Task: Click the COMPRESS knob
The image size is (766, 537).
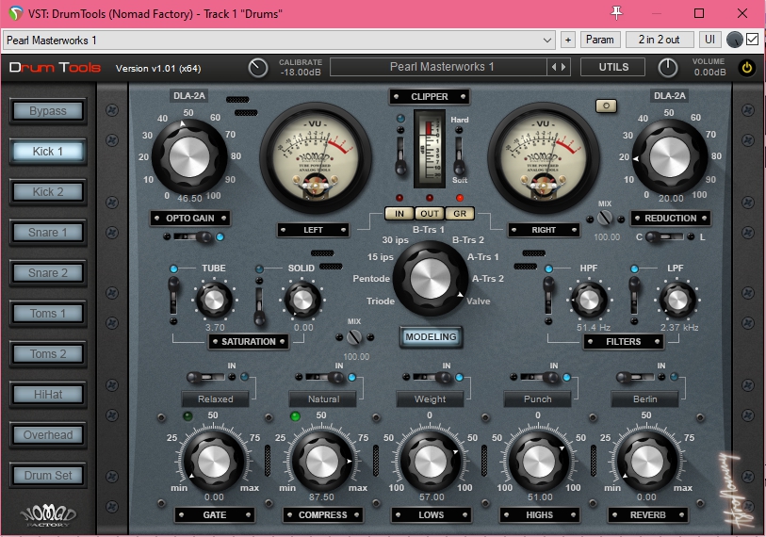Action: (322, 461)
